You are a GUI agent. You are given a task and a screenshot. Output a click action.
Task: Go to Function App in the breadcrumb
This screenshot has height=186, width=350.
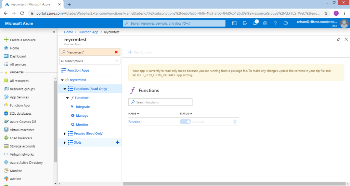click(x=88, y=32)
